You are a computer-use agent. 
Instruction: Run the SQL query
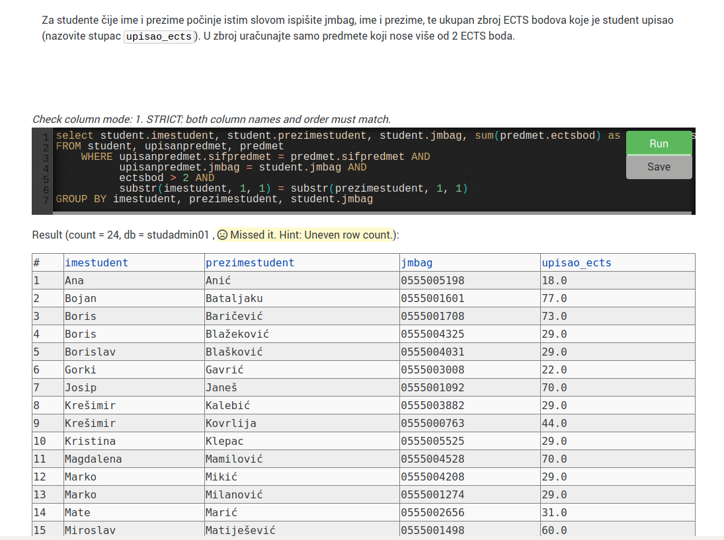[659, 143]
